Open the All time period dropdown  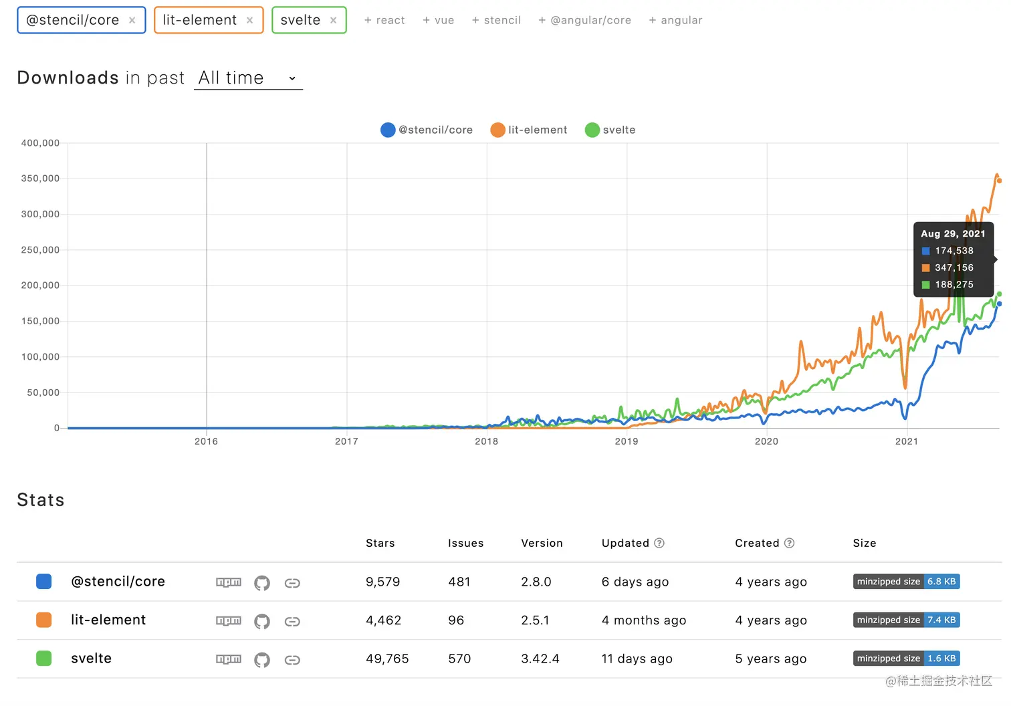pos(248,78)
